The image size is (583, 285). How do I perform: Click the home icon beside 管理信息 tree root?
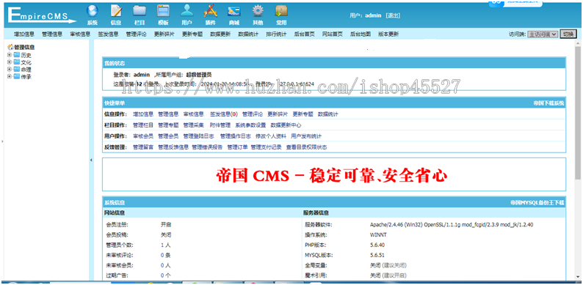(10, 47)
